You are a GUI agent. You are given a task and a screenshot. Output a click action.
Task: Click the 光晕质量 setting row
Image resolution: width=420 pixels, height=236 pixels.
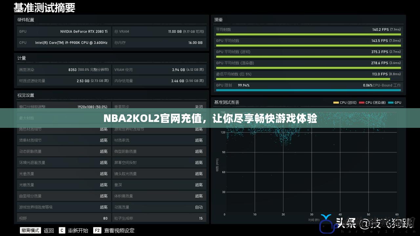64,174
